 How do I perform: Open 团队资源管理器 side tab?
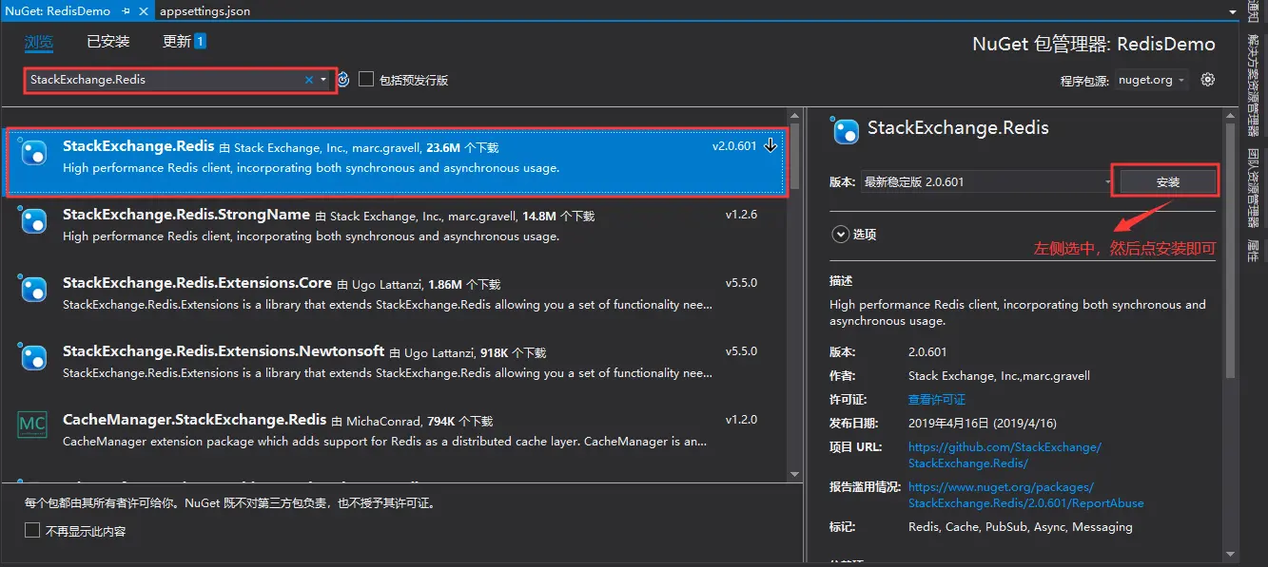(1255, 187)
